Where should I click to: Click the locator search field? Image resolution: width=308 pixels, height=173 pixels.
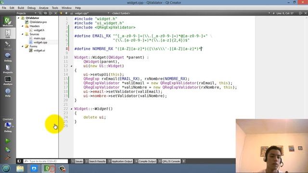[x=46, y=161]
